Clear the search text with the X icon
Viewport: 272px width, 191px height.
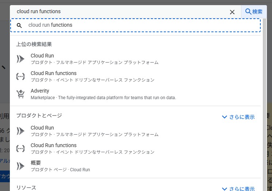pyautogui.click(x=232, y=12)
